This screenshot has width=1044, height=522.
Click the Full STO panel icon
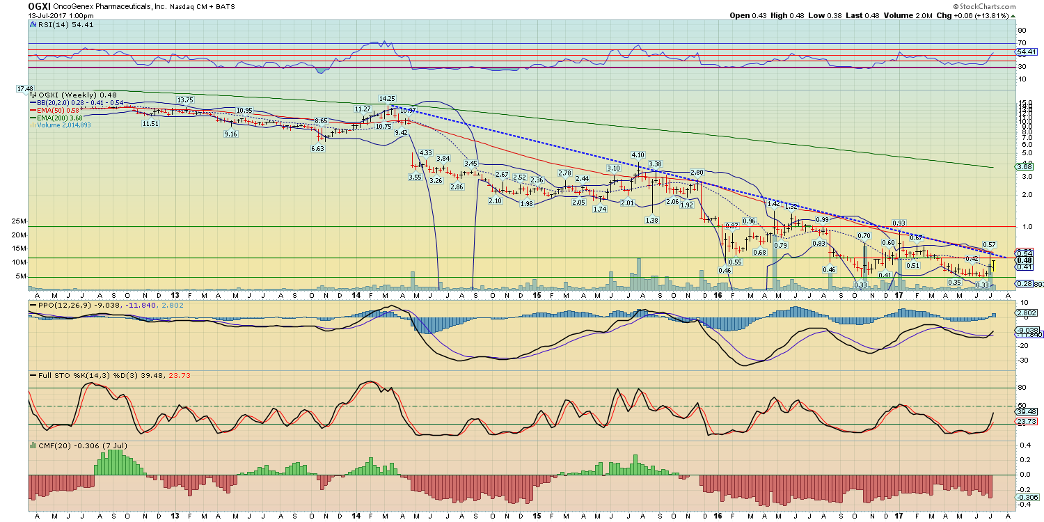coord(32,375)
